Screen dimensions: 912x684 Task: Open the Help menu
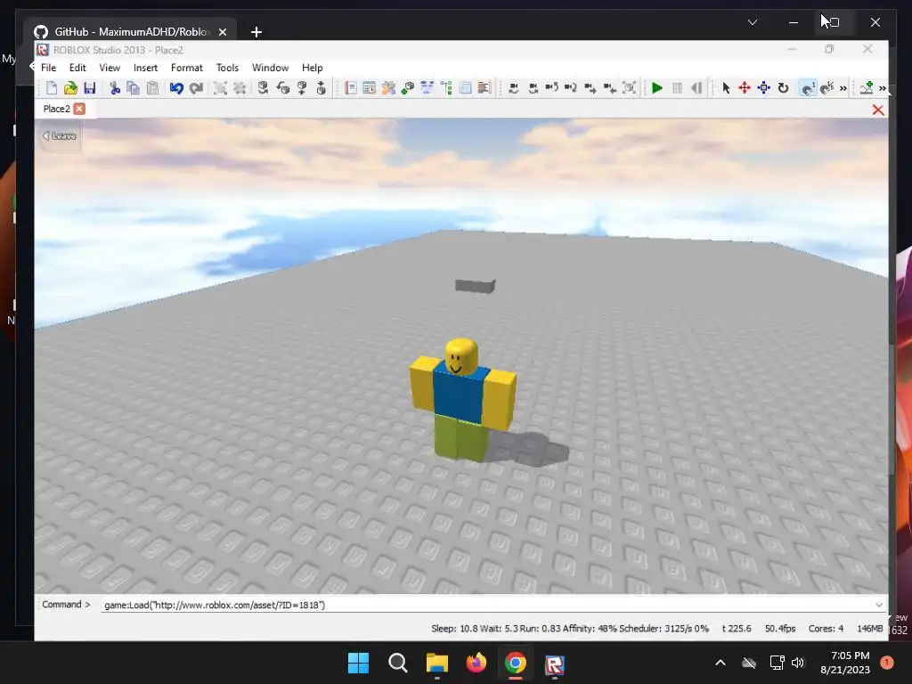[x=312, y=68]
